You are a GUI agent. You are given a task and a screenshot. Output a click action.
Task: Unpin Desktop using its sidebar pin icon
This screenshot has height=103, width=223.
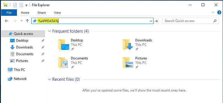[x=43, y=41]
